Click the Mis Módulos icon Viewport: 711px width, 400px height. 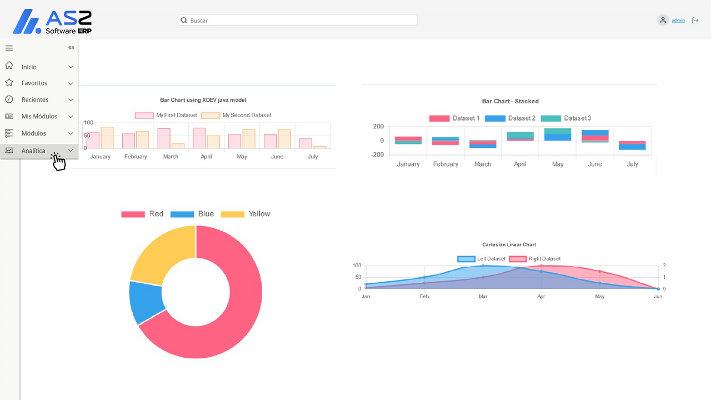pyautogui.click(x=9, y=116)
